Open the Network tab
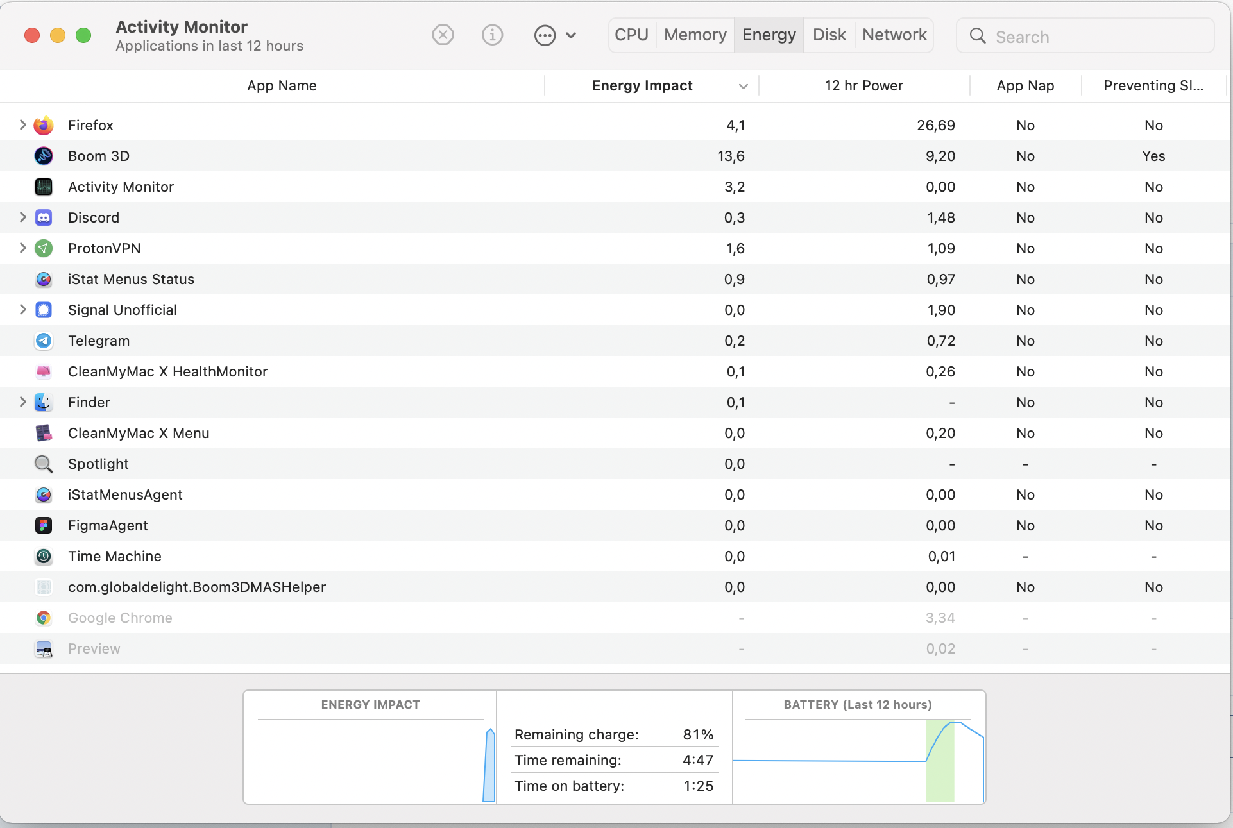 [894, 35]
